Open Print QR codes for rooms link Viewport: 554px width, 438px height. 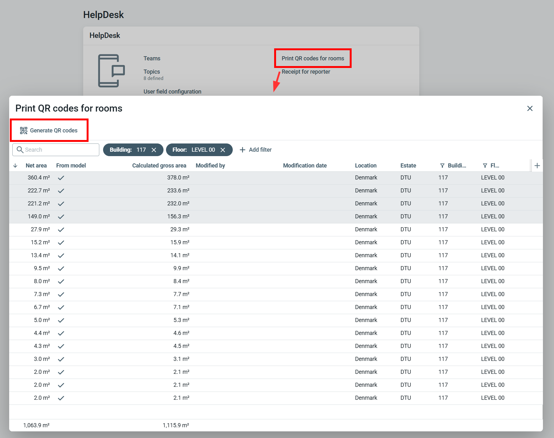click(x=312, y=58)
